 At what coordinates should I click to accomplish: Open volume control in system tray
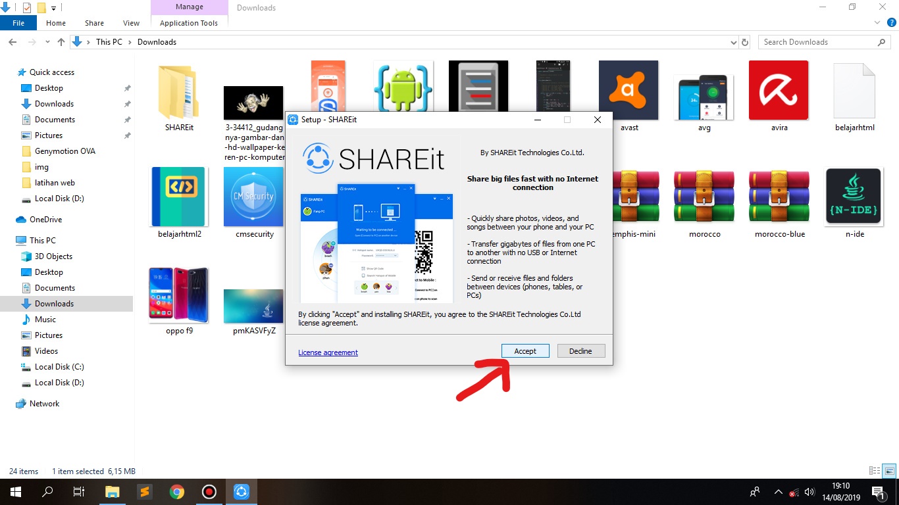coord(809,492)
